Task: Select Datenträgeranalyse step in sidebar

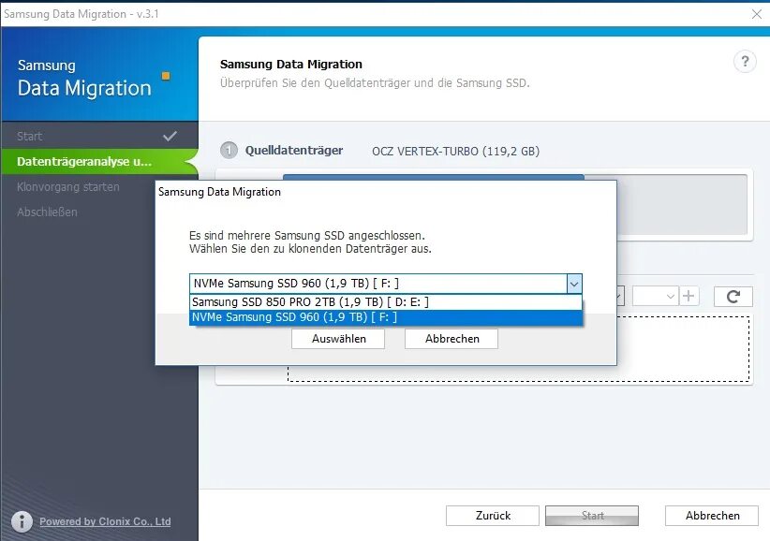Action: pyautogui.click(x=99, y=161)
